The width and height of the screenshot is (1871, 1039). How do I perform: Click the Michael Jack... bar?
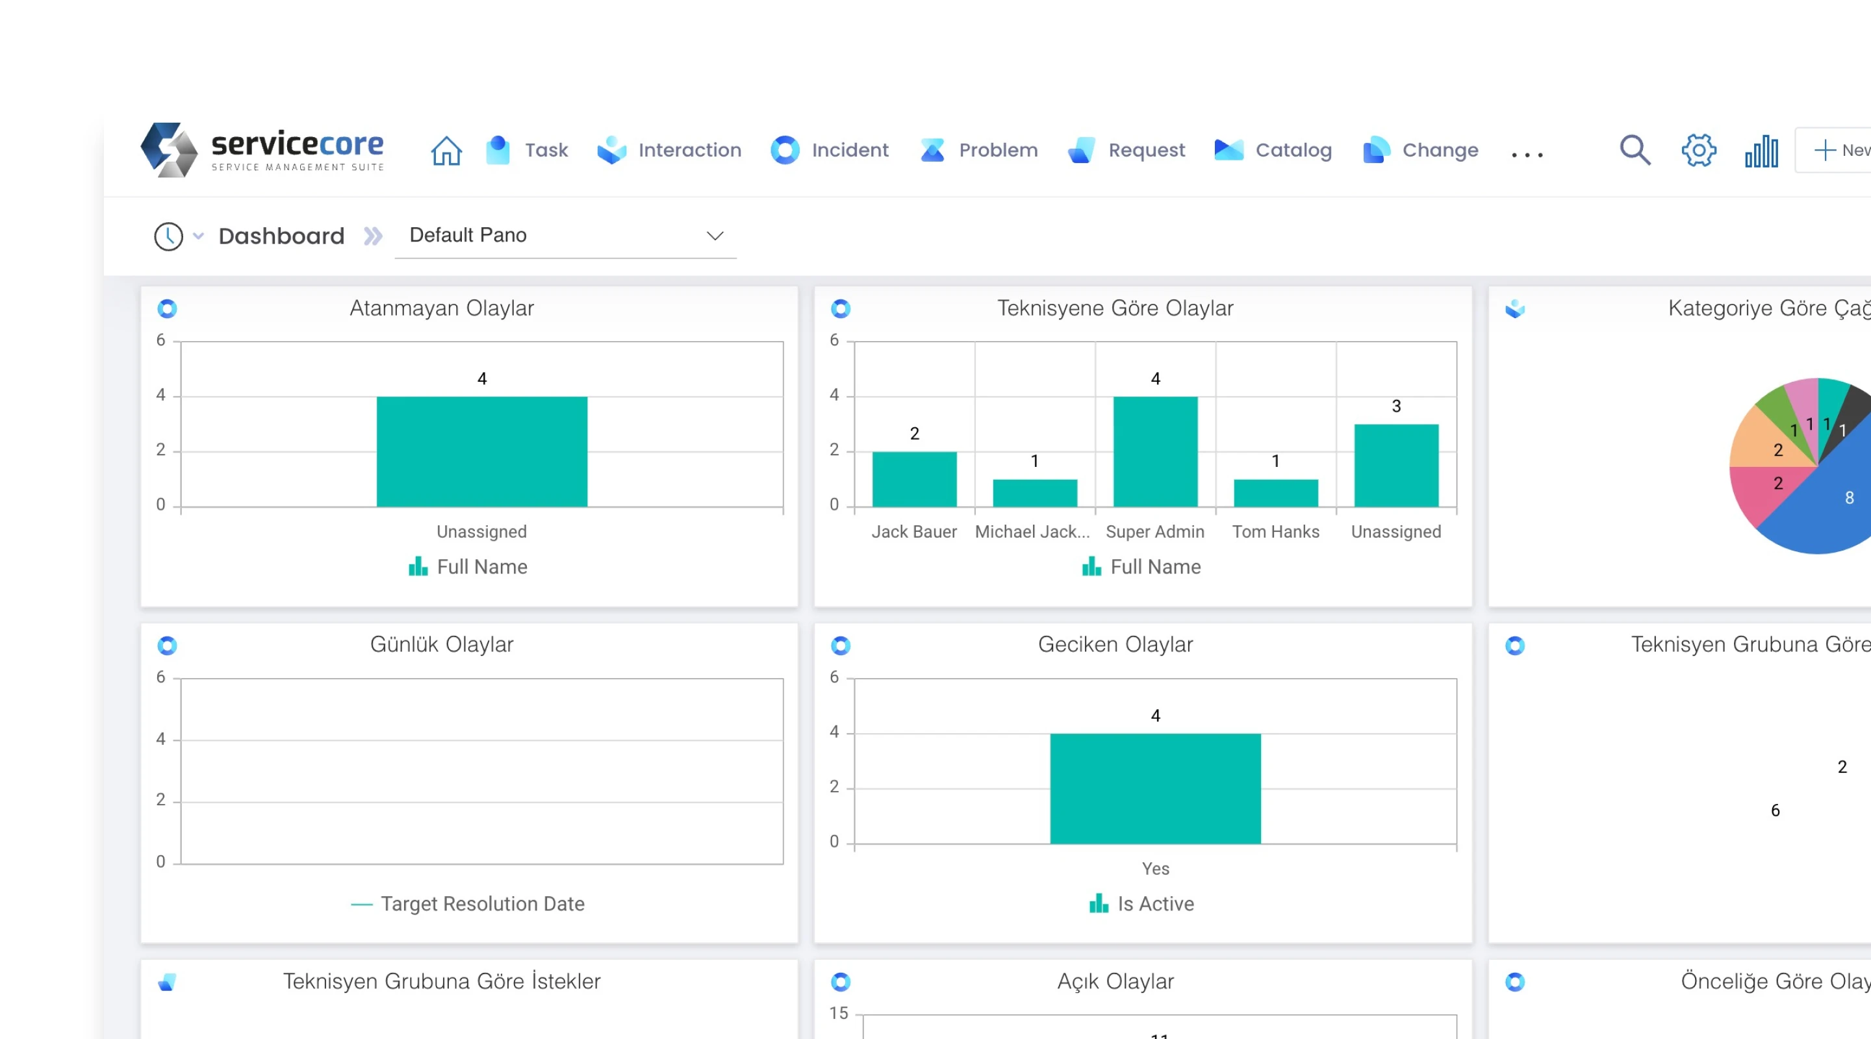click(x=1035, y=493)
